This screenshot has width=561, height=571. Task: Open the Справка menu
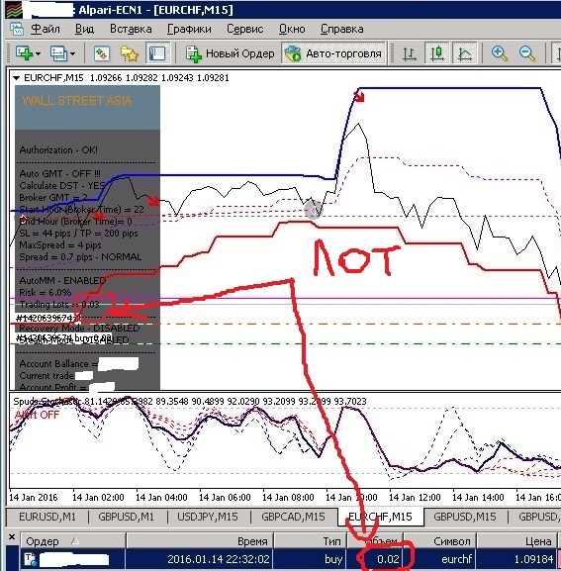click(x=341, y=29)
